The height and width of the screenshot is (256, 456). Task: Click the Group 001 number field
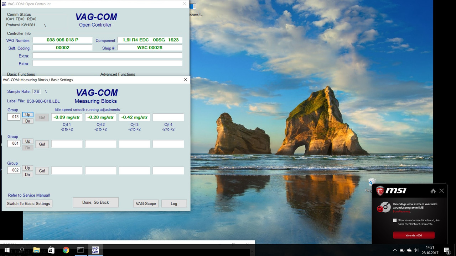click(x=14, y=144)
